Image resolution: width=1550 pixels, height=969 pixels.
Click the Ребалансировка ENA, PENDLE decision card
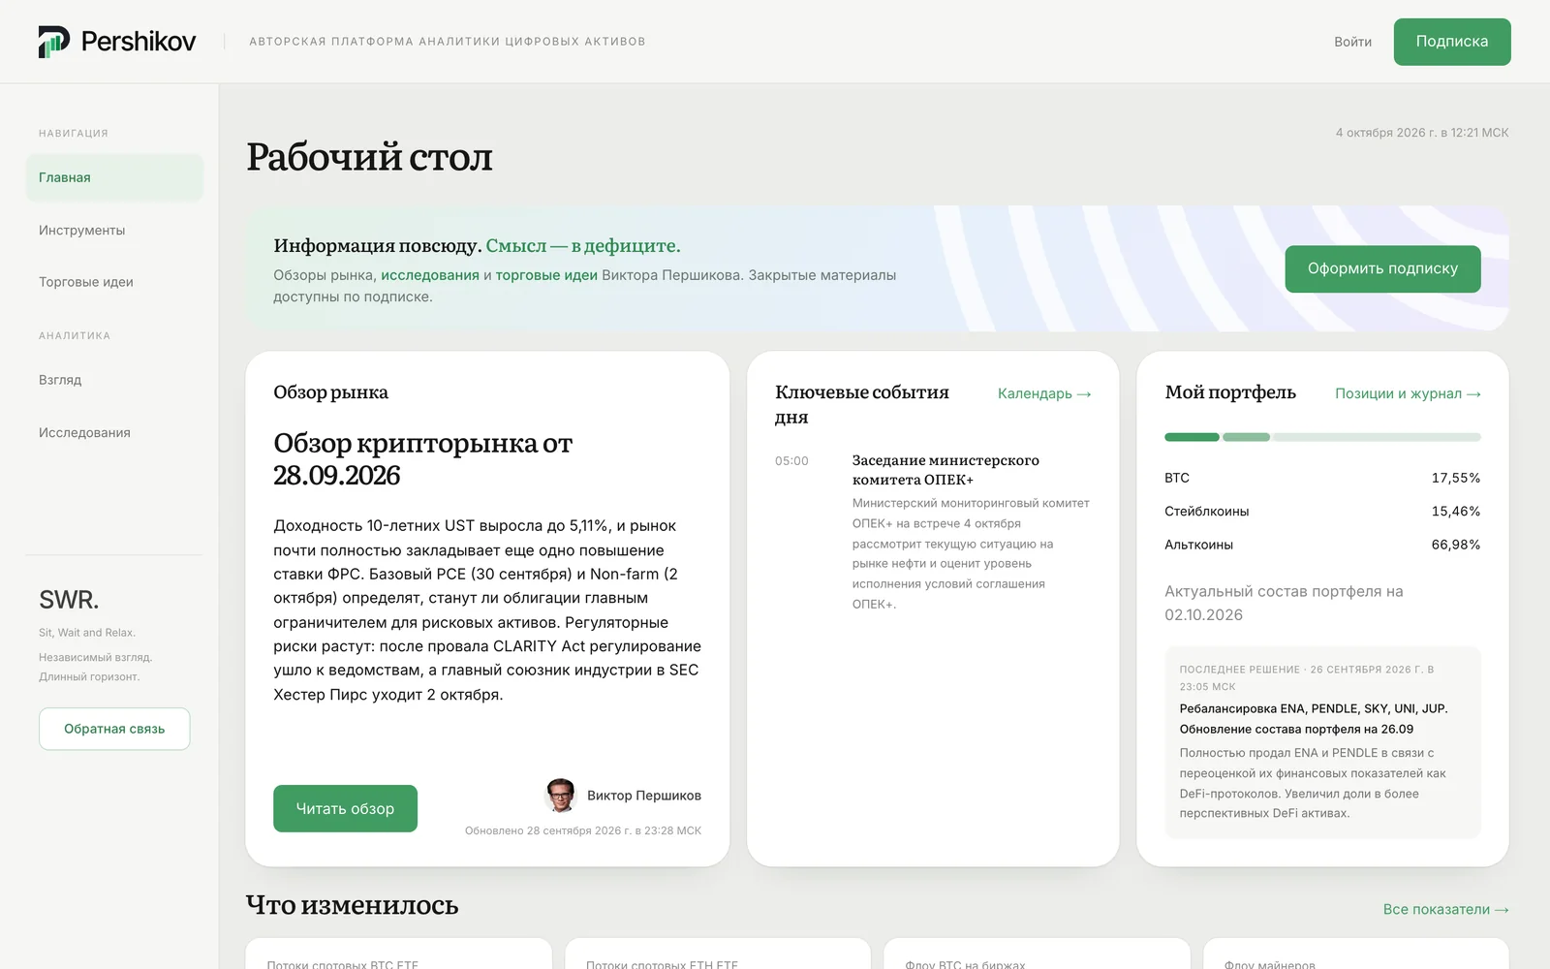pos(1322,741)
